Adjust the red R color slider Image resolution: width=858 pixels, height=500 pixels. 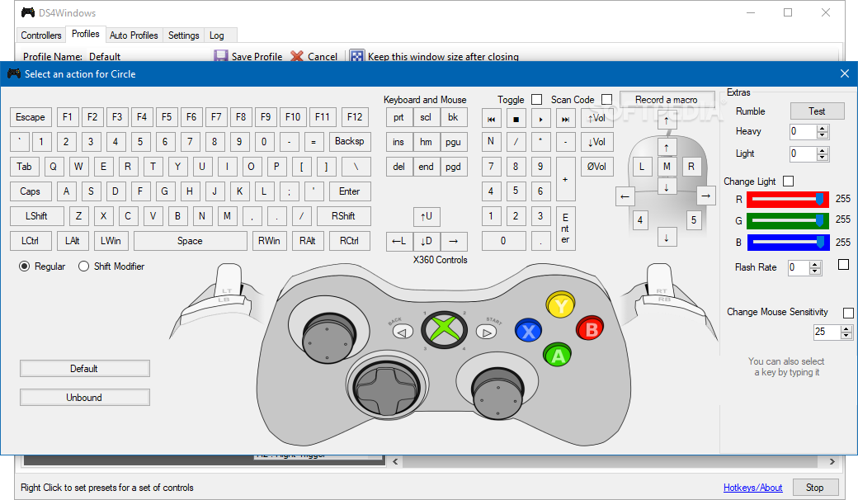pyautogui.click(x=787, y=199)
